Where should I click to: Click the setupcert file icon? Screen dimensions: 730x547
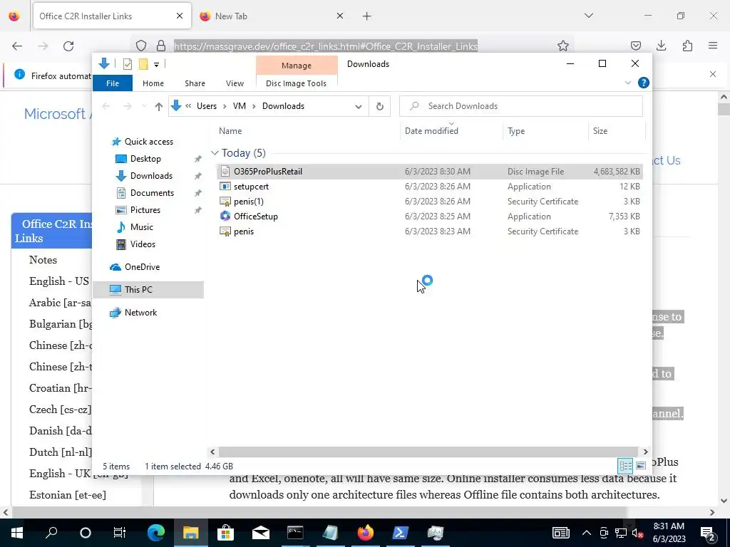pos(225,187)
